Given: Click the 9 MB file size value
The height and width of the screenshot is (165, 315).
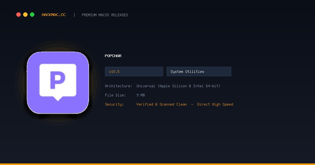Looking at the screenshot, I should tap(141, 95).
